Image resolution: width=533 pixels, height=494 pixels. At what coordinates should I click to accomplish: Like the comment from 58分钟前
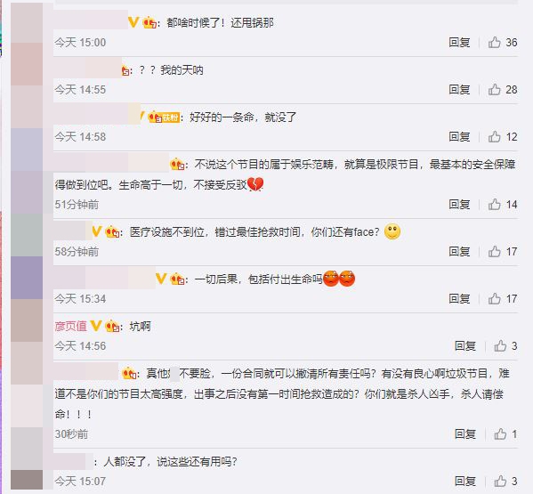(494, 252)
